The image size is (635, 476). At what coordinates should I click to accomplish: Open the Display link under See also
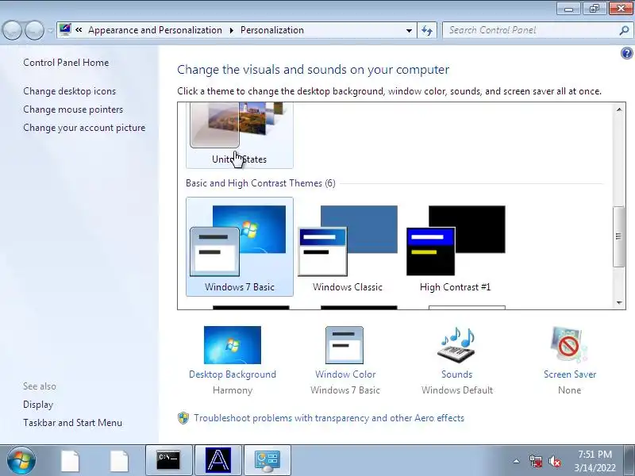point(38,405)
